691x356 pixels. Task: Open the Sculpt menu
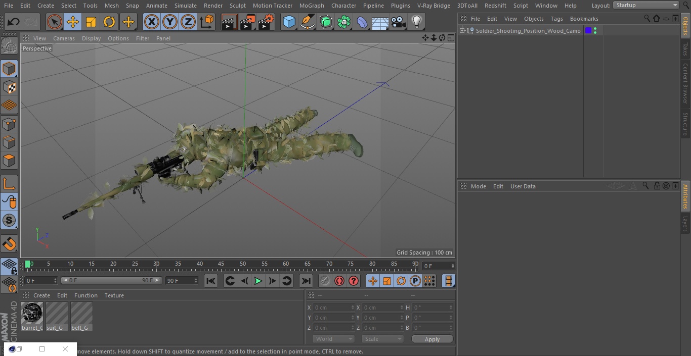(237, 6)
